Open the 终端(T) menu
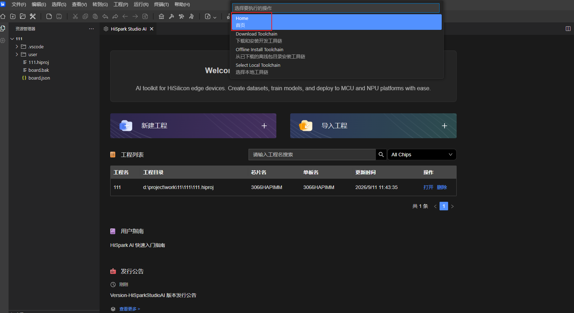This screenshot has width=574, height=313. click(x=161, y=5)
